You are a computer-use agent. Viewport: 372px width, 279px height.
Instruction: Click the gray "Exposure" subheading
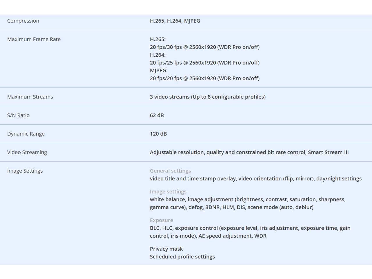click(x=161, y=220)
